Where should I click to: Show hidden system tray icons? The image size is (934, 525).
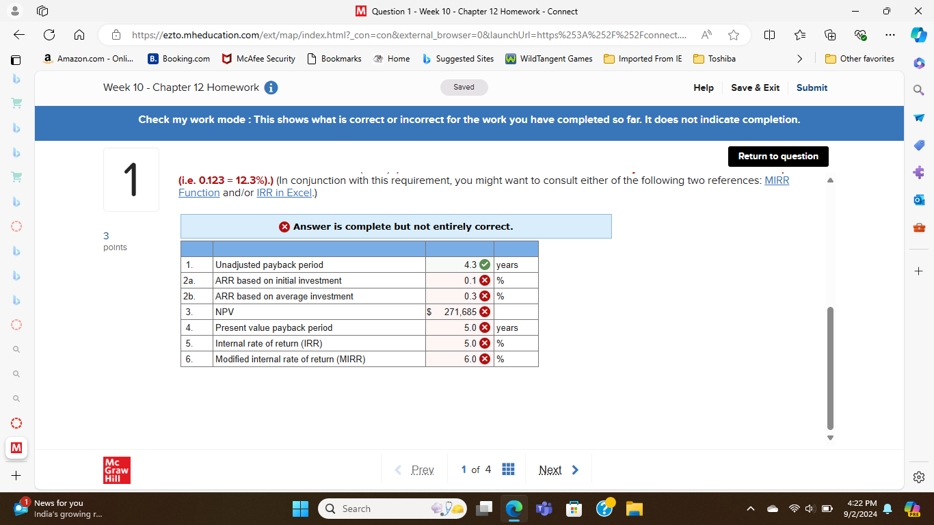(751, 509)
